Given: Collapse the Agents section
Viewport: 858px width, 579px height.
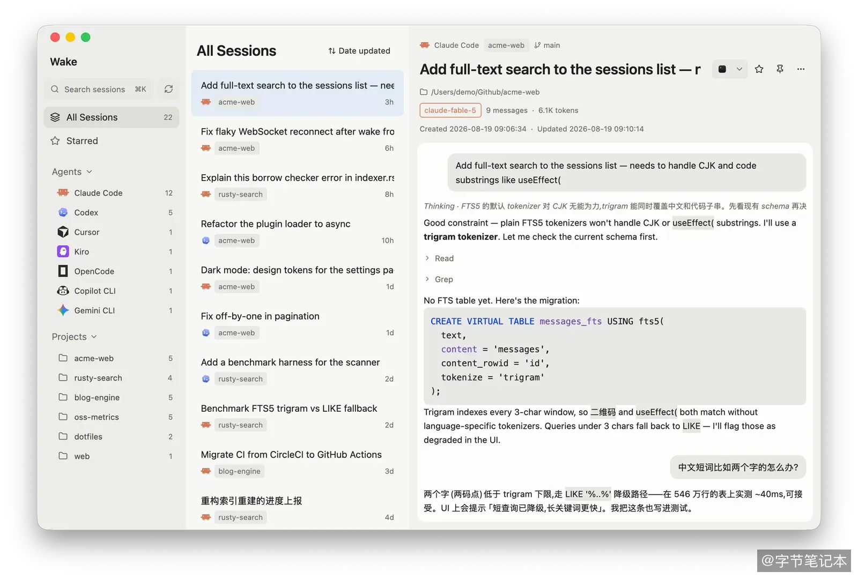Looking at the screenshot, I should pyautogui.click(x=72, y=172).
